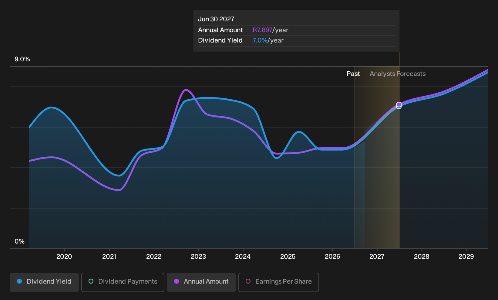
Task: Enable the Dividend Payments series
Action: (x=123, y=282)
